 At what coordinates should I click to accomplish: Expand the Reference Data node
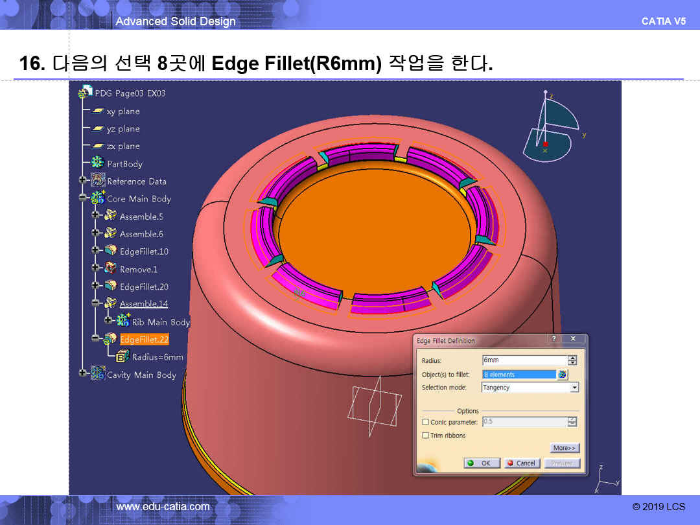coord(82,181)
